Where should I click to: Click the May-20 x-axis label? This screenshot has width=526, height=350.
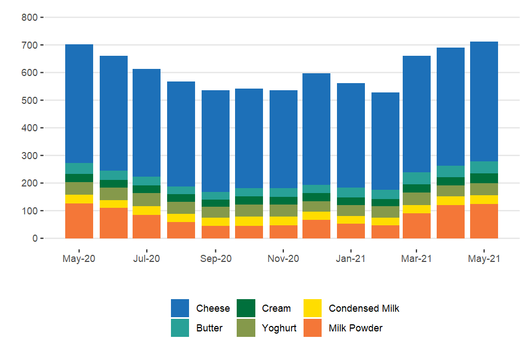point(79,259)
